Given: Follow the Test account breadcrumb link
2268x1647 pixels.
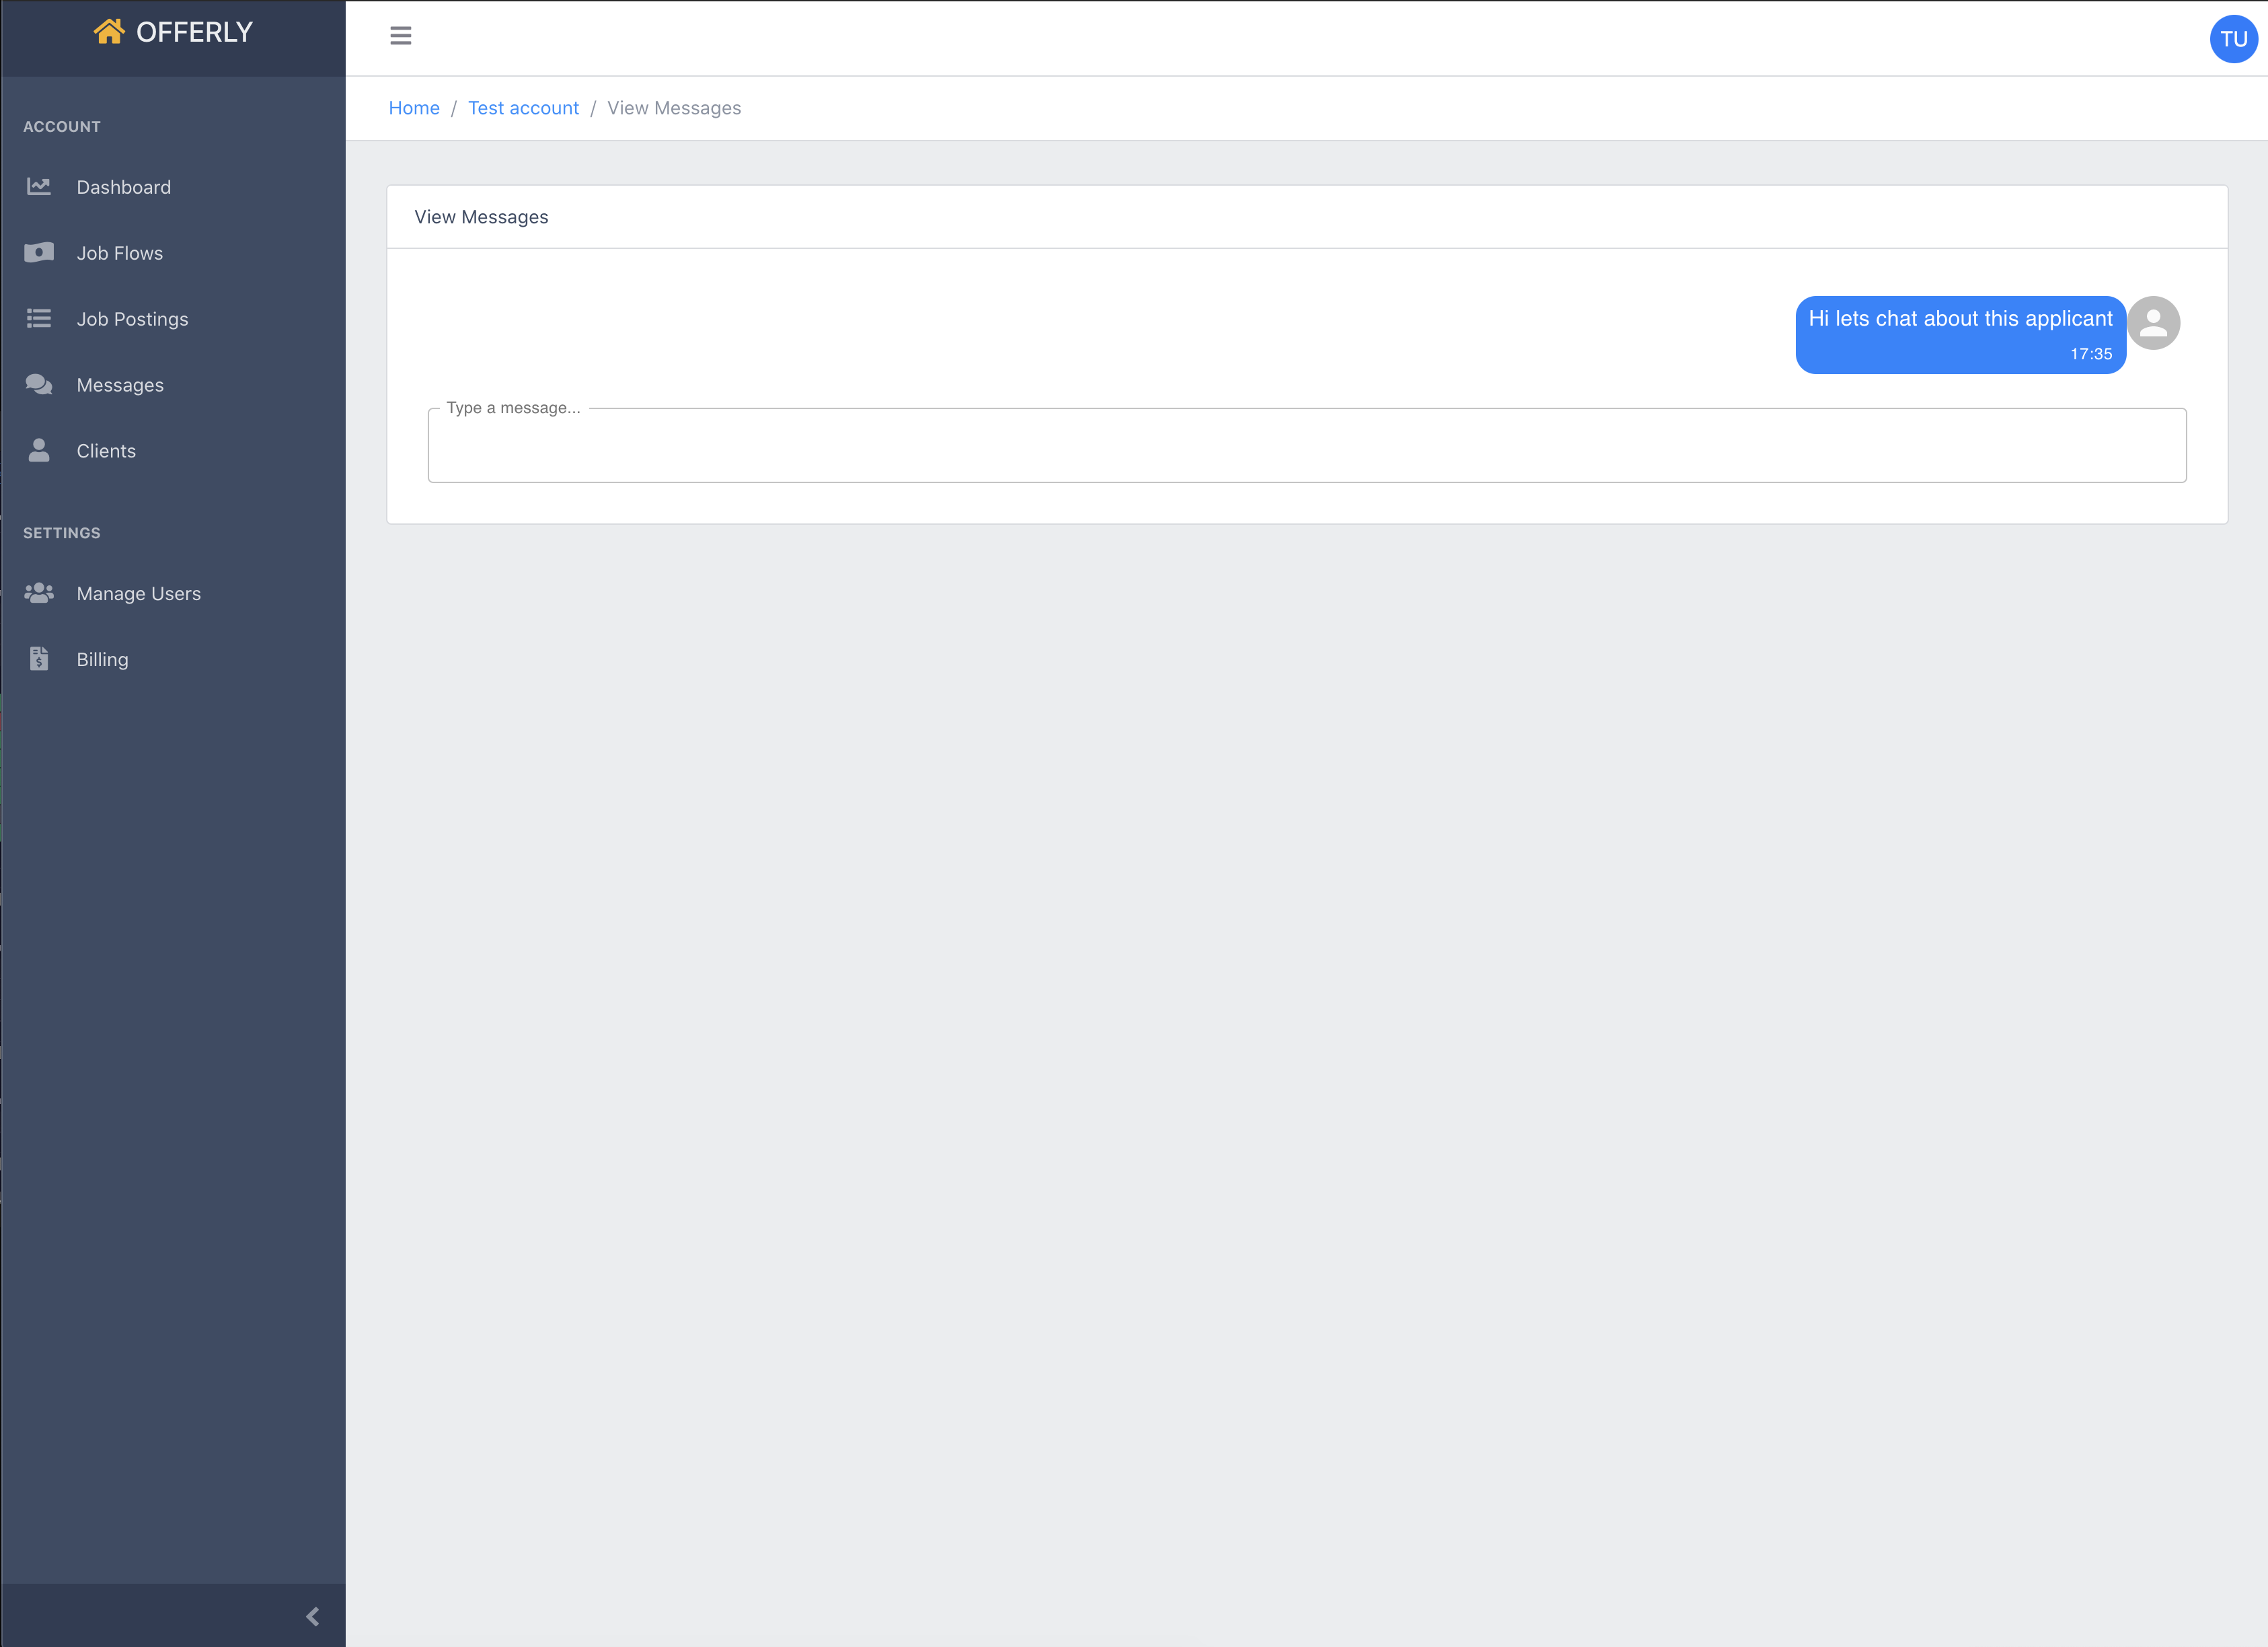Looking at the screenshot, I should click(x=523, y=108).
